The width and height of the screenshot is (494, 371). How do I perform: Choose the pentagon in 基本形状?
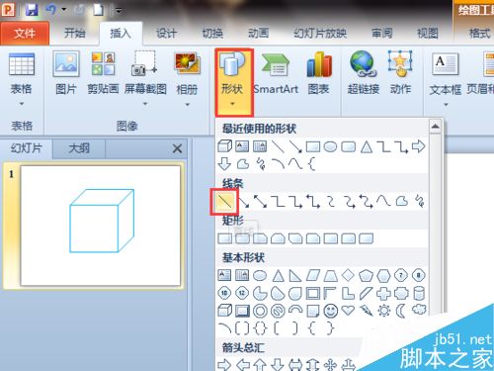tap(366, 275)
